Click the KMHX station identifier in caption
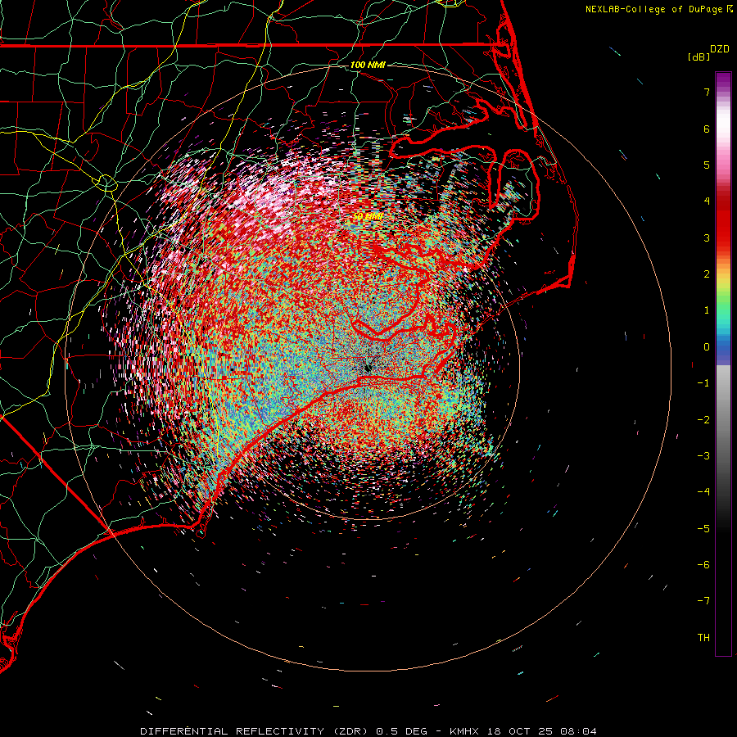The image size is (737, 737). click(x=464, y=731)
